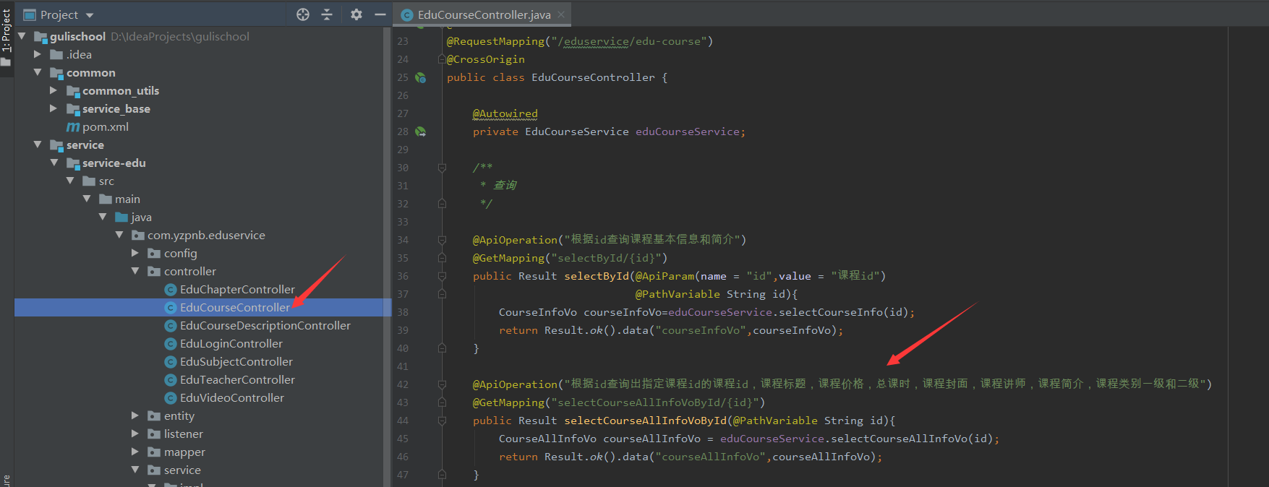Collapse com.yzpnb.eduservice package
The height and width of the screenshot is (487, 1269).
[x=119, y=235]
